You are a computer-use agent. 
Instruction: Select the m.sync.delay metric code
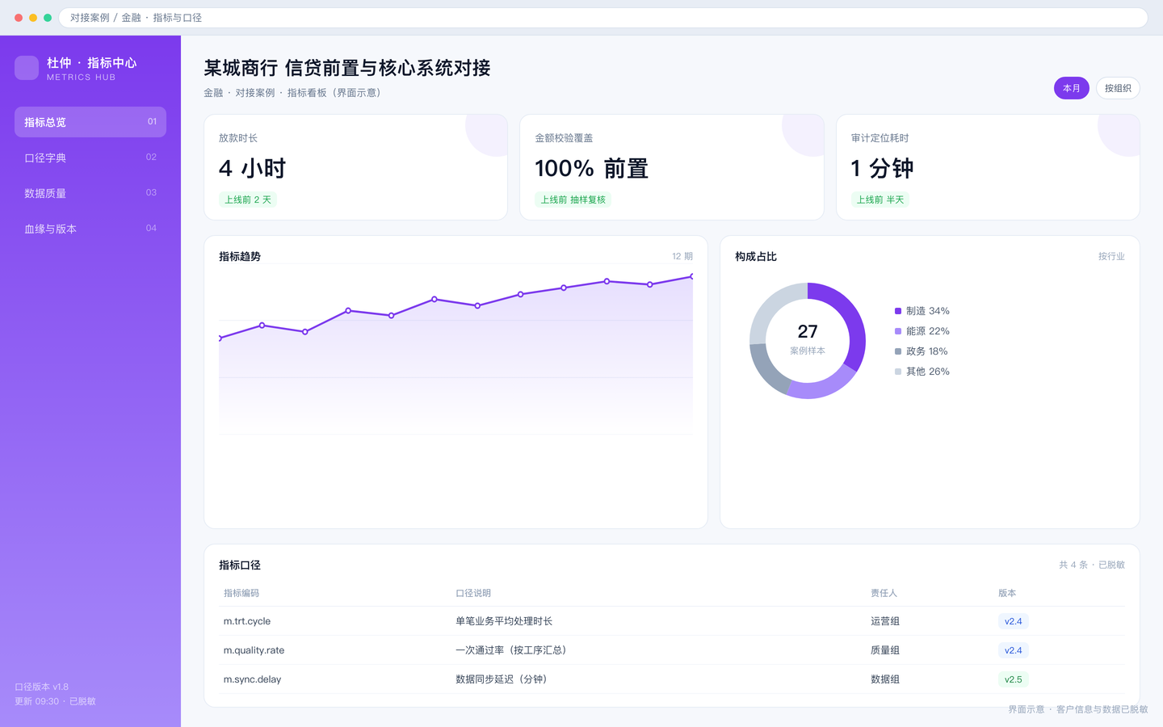(x=252, y=679)
